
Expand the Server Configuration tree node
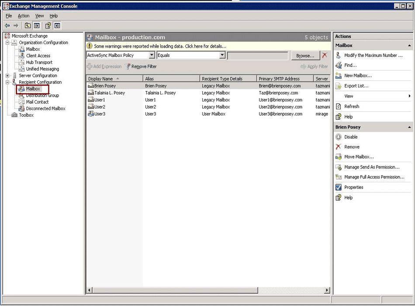click(7, 76)
